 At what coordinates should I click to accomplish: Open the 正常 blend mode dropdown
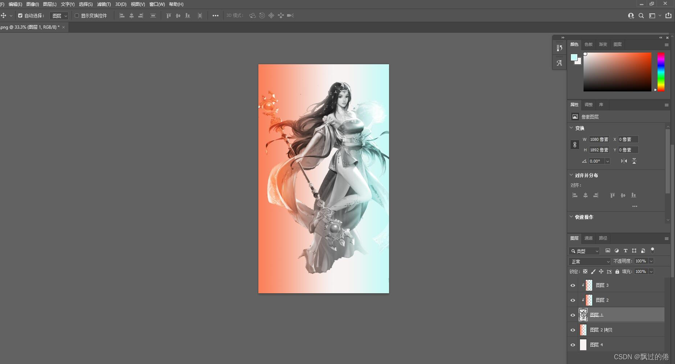(590, 261)
